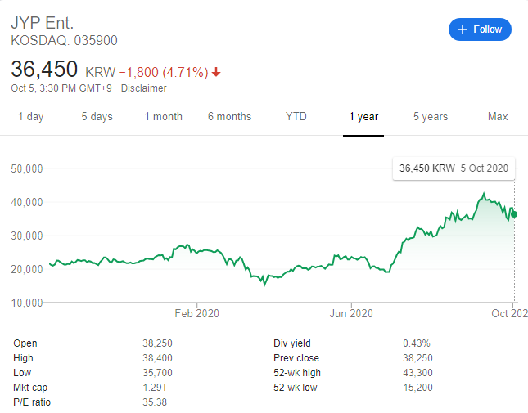This screenshot has height=413, width=528.
Task: Click the KOSDAQ: 035900 ticker text
Action: pyautogui.click(x=65, y=41)
